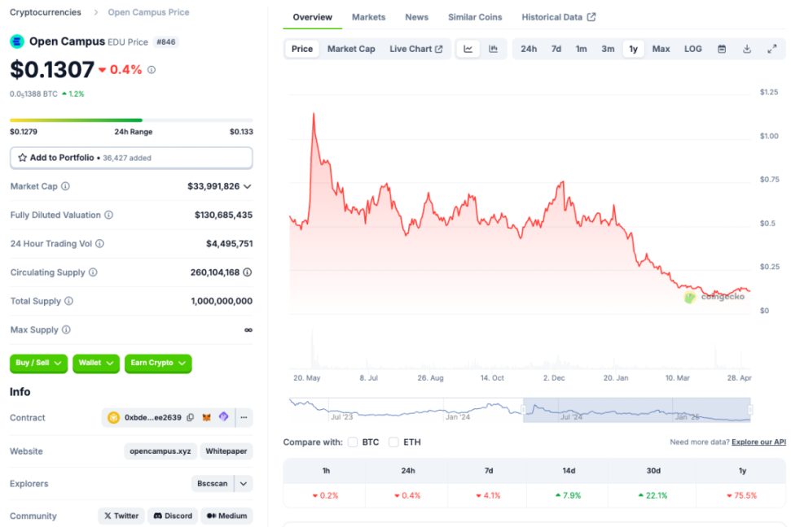Open Discord community link
Screen dimensions: 791x527
(173, 516)
